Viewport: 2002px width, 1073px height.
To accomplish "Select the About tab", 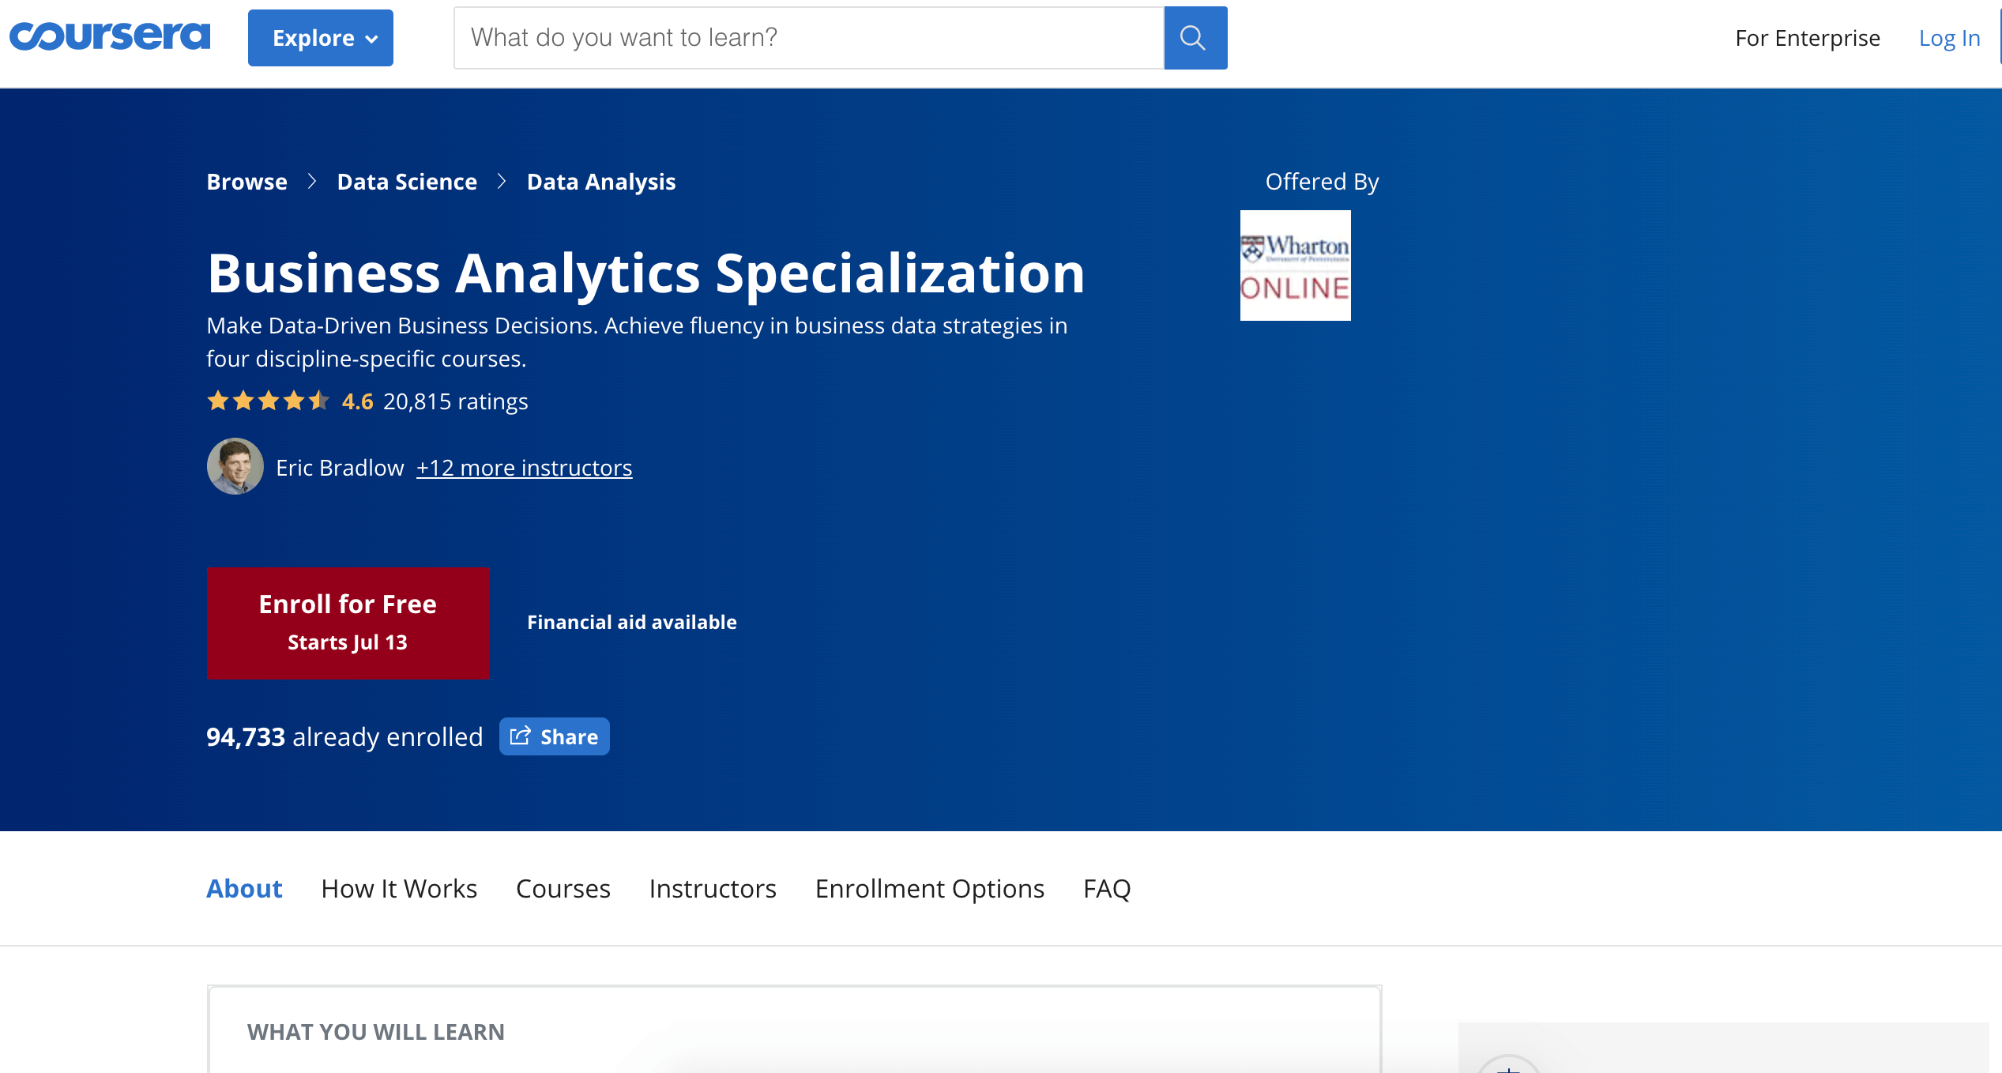I will tap(243, 887).
